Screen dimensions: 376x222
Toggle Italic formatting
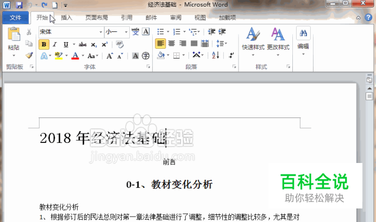(x=55, y=44)
